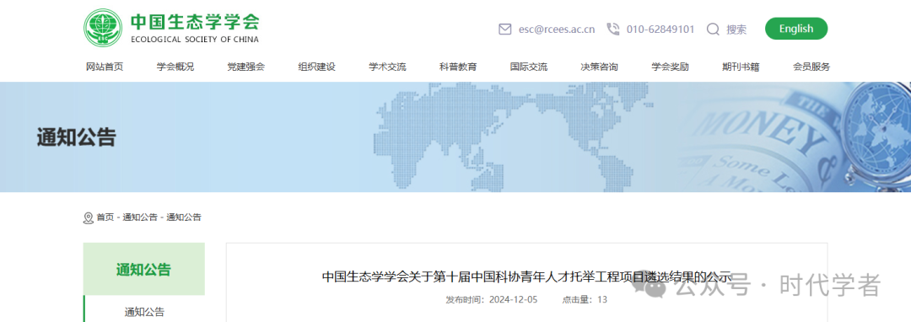Open the esc@rcees.ac.cn email link
Image resolution: width=911 pixels, height=322 pixels.
coord(557,30)
